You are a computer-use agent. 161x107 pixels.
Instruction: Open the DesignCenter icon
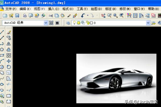[x=135, y=16]
